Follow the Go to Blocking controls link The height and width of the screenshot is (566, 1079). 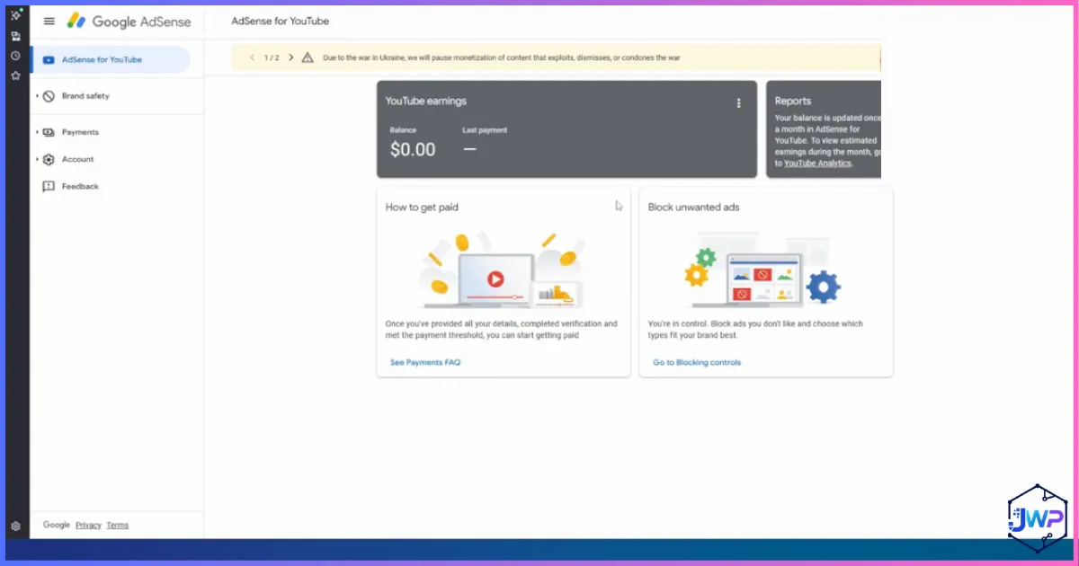[697, 362]
